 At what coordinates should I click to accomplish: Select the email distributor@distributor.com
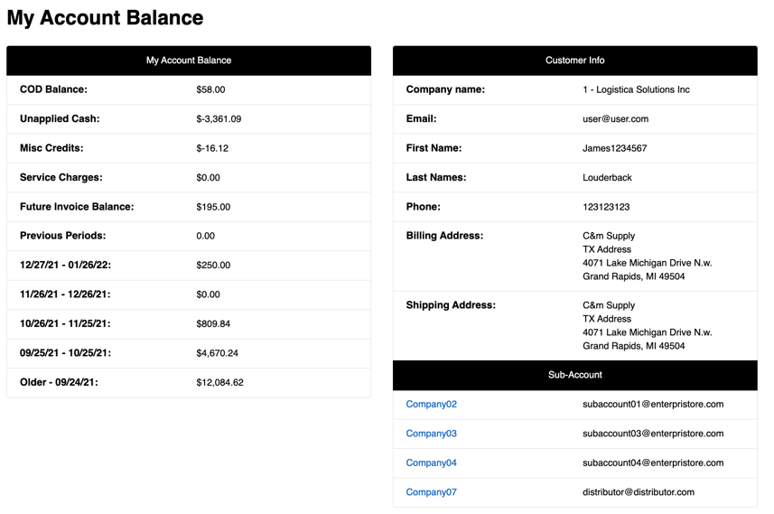click(x=639, y=491)
